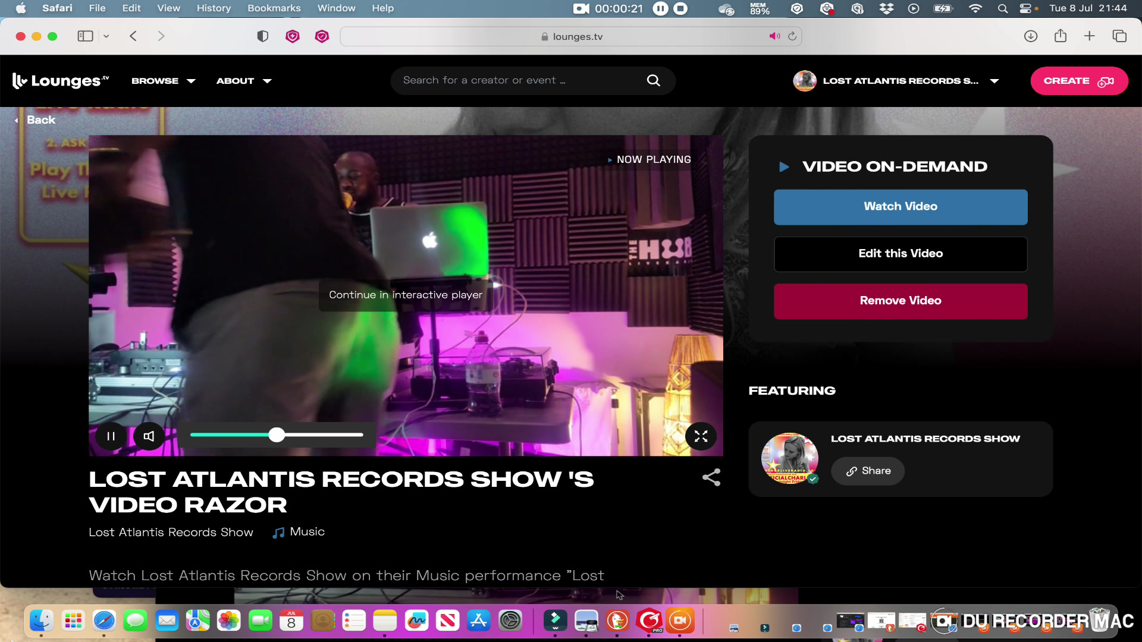
Task: Show Safari downloads
Action: 1031,36
